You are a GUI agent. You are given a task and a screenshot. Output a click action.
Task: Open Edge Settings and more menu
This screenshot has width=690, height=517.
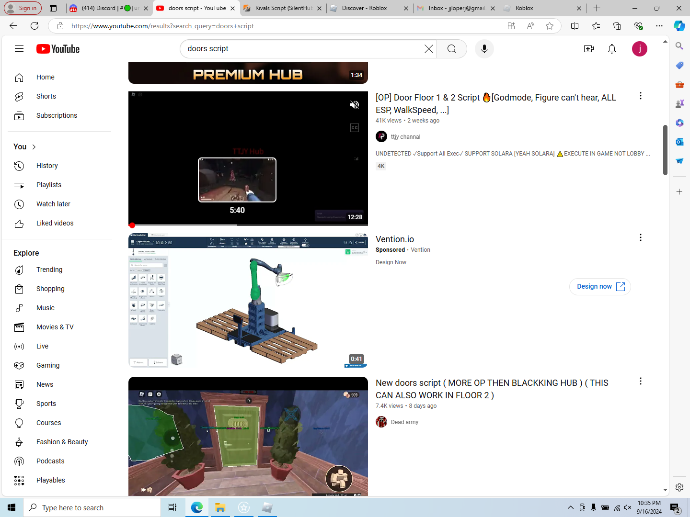(659, 26)
